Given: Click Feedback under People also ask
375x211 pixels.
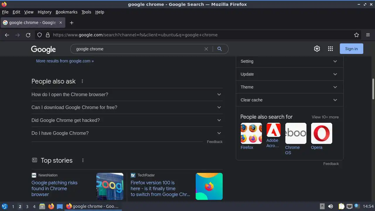Looking at the screenshot, I should pyautogui.click(x=215, y=142).
